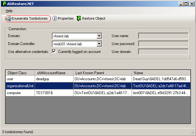Click the Properties toolbar button text
Screen dimensions: 196x136
tap(66, 18)
